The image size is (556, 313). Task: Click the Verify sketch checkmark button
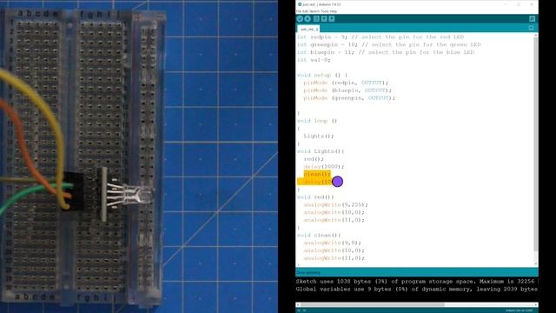point(300,19)
